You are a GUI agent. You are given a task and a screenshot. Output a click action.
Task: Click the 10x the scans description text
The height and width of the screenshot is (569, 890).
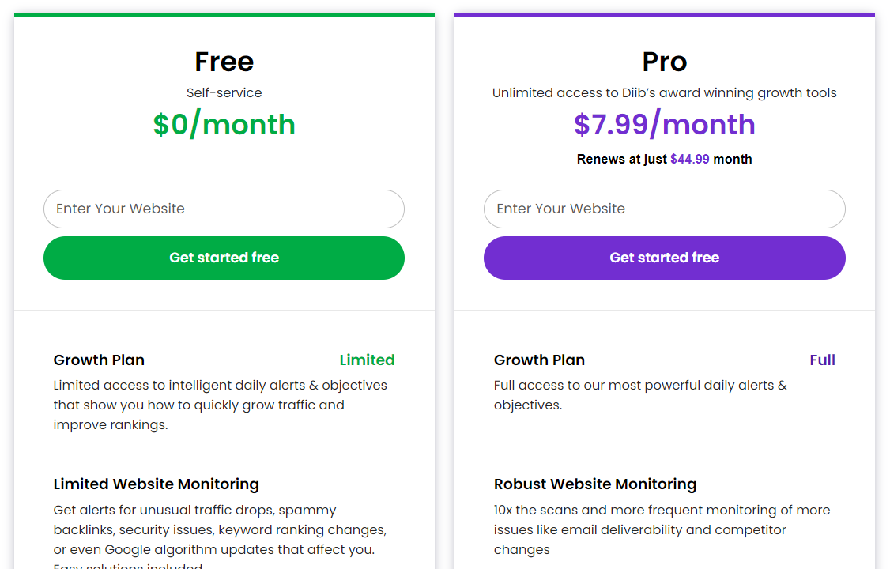[662, 529]
